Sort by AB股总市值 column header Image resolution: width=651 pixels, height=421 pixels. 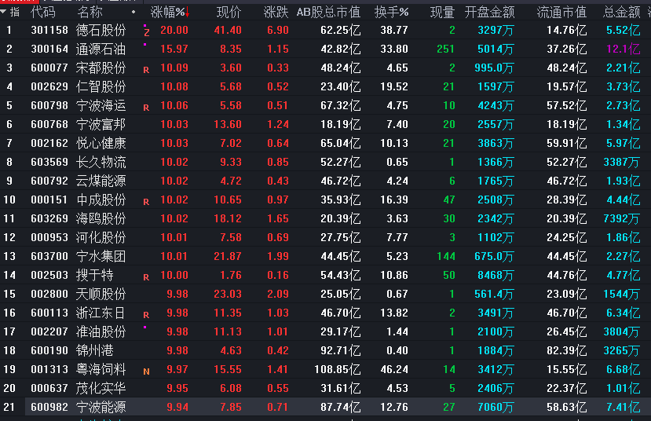pyautogui.click(x=328, y=13)
